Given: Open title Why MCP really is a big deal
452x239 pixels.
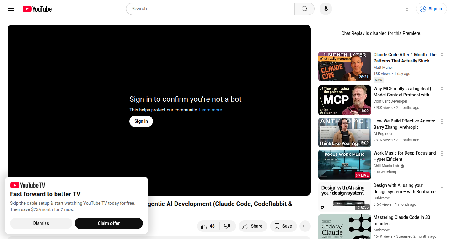Looking at the screenshot, I should pos(404,92).
